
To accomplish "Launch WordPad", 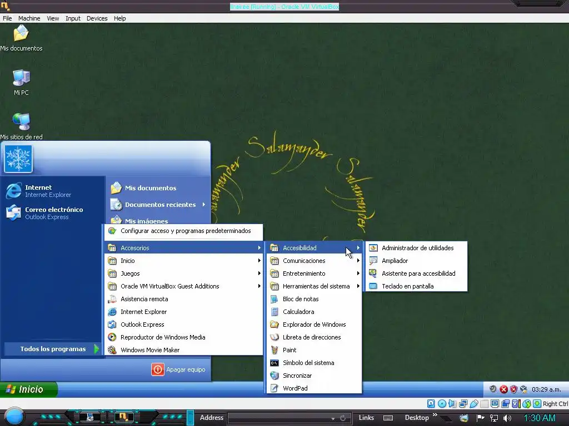I will (315, 388).
